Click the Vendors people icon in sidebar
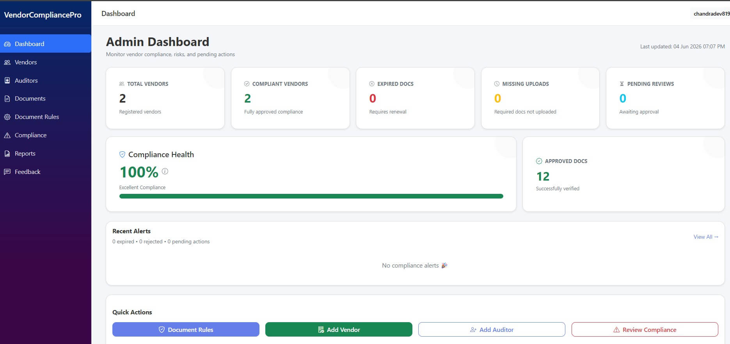 click(7, 62)
